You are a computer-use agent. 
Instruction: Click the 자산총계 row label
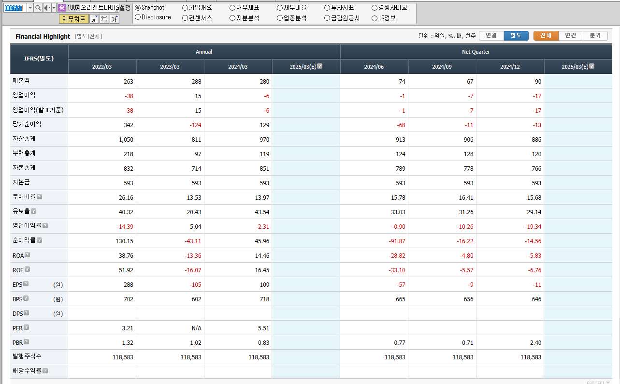click(24, 139)
